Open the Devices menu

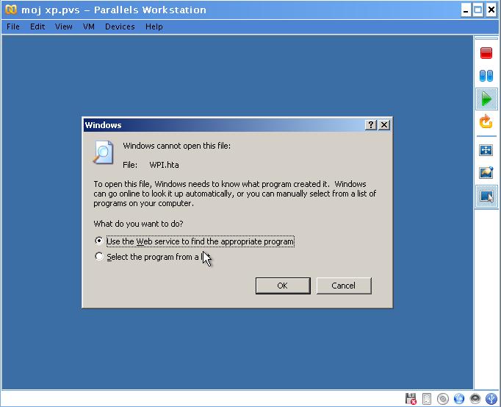point(120,26)
